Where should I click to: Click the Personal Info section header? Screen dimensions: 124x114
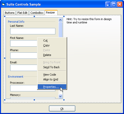click(x=16, y=22)
